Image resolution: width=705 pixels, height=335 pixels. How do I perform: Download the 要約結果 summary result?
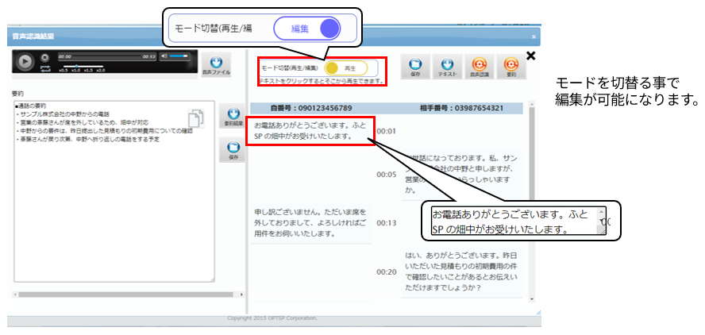(233, 117)
